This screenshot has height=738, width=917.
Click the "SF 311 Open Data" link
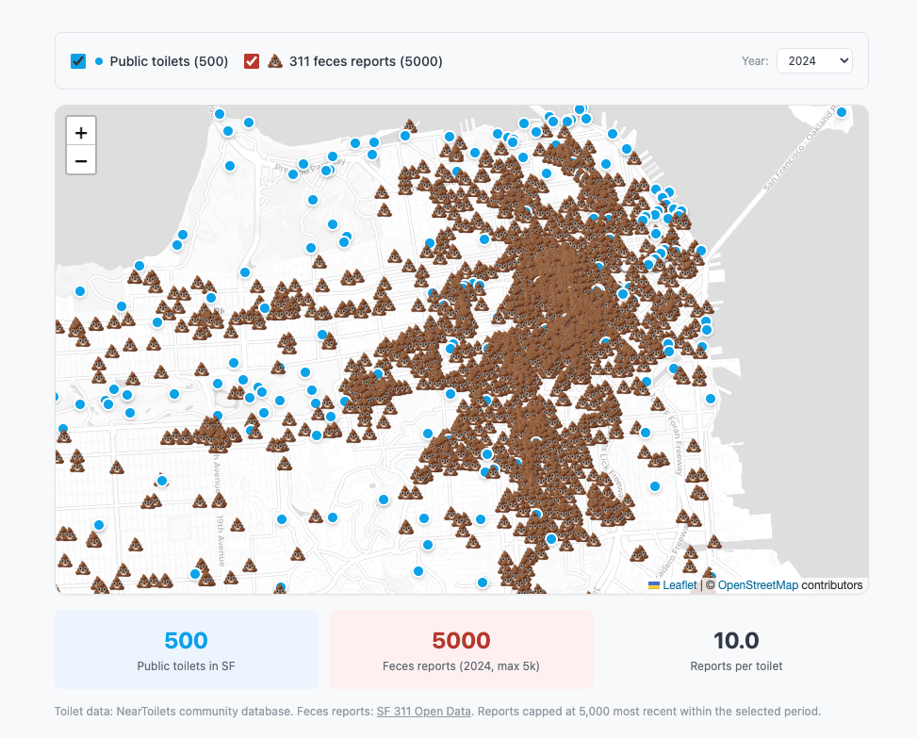click(423, 712)
